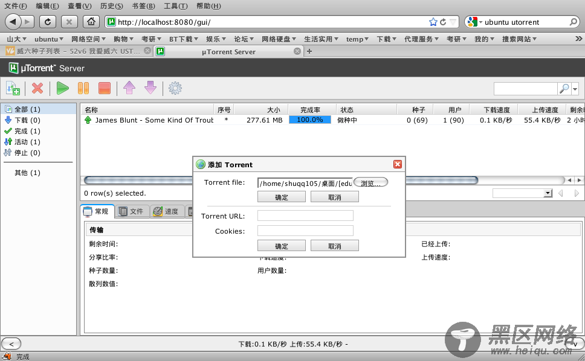Bookmark page with star icon
585x361 pixels.
[x=433, y=22]
